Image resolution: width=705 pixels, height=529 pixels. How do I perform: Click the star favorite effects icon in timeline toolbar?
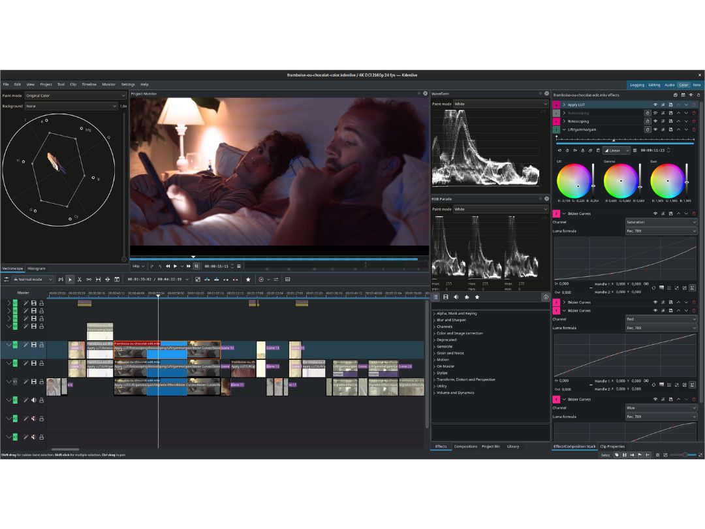[x=248, y=280]
